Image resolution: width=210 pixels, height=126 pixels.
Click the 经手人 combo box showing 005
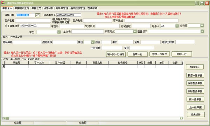pos(169,26)
